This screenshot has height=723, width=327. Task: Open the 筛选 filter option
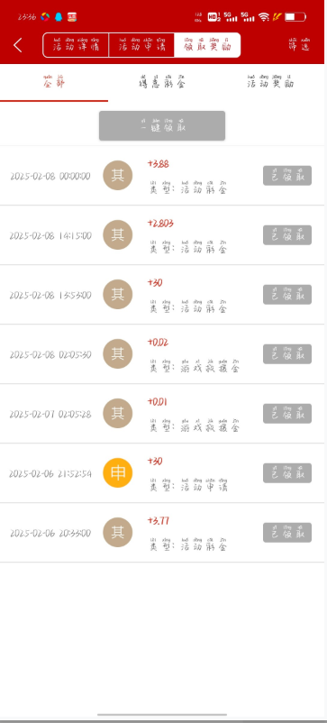299,45
